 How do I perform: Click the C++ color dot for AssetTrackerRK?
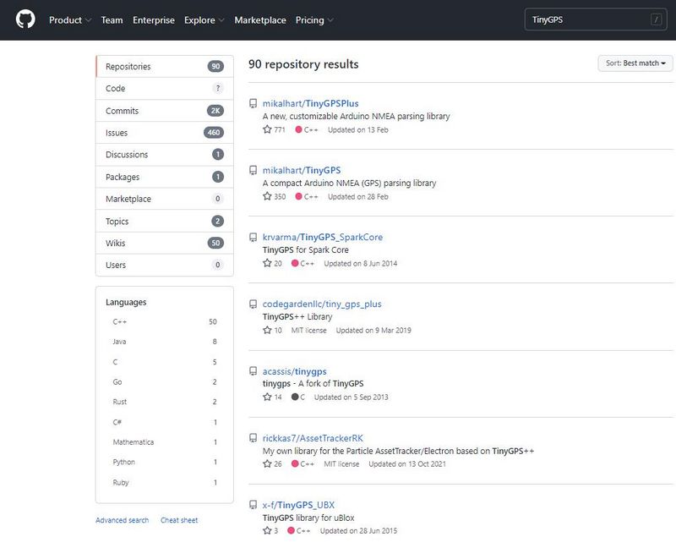[295, 464]
